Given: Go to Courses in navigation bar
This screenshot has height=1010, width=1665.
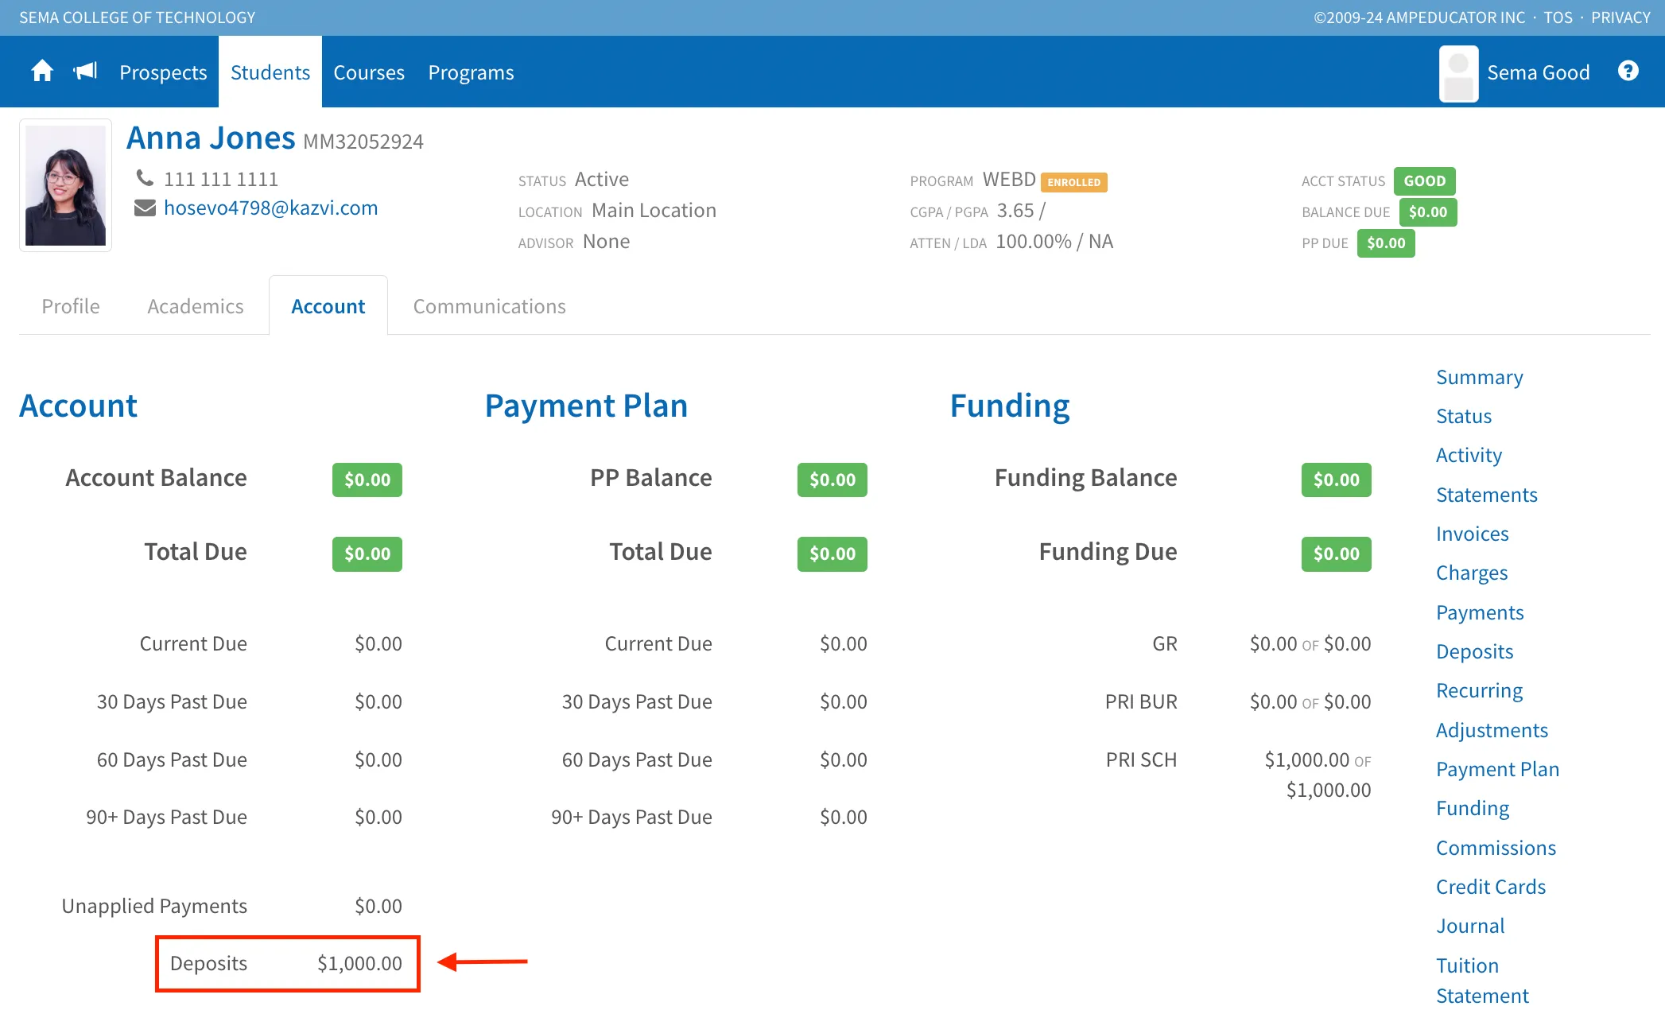Looking at the screenshot, I should (x=369, y=72).
